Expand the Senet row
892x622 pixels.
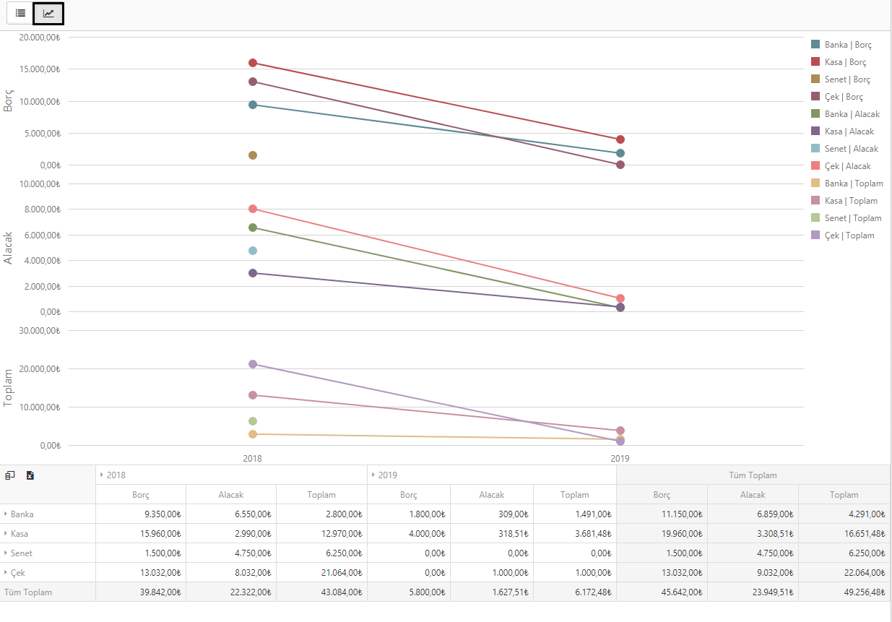pyautogui.click(x=6, y=553)
